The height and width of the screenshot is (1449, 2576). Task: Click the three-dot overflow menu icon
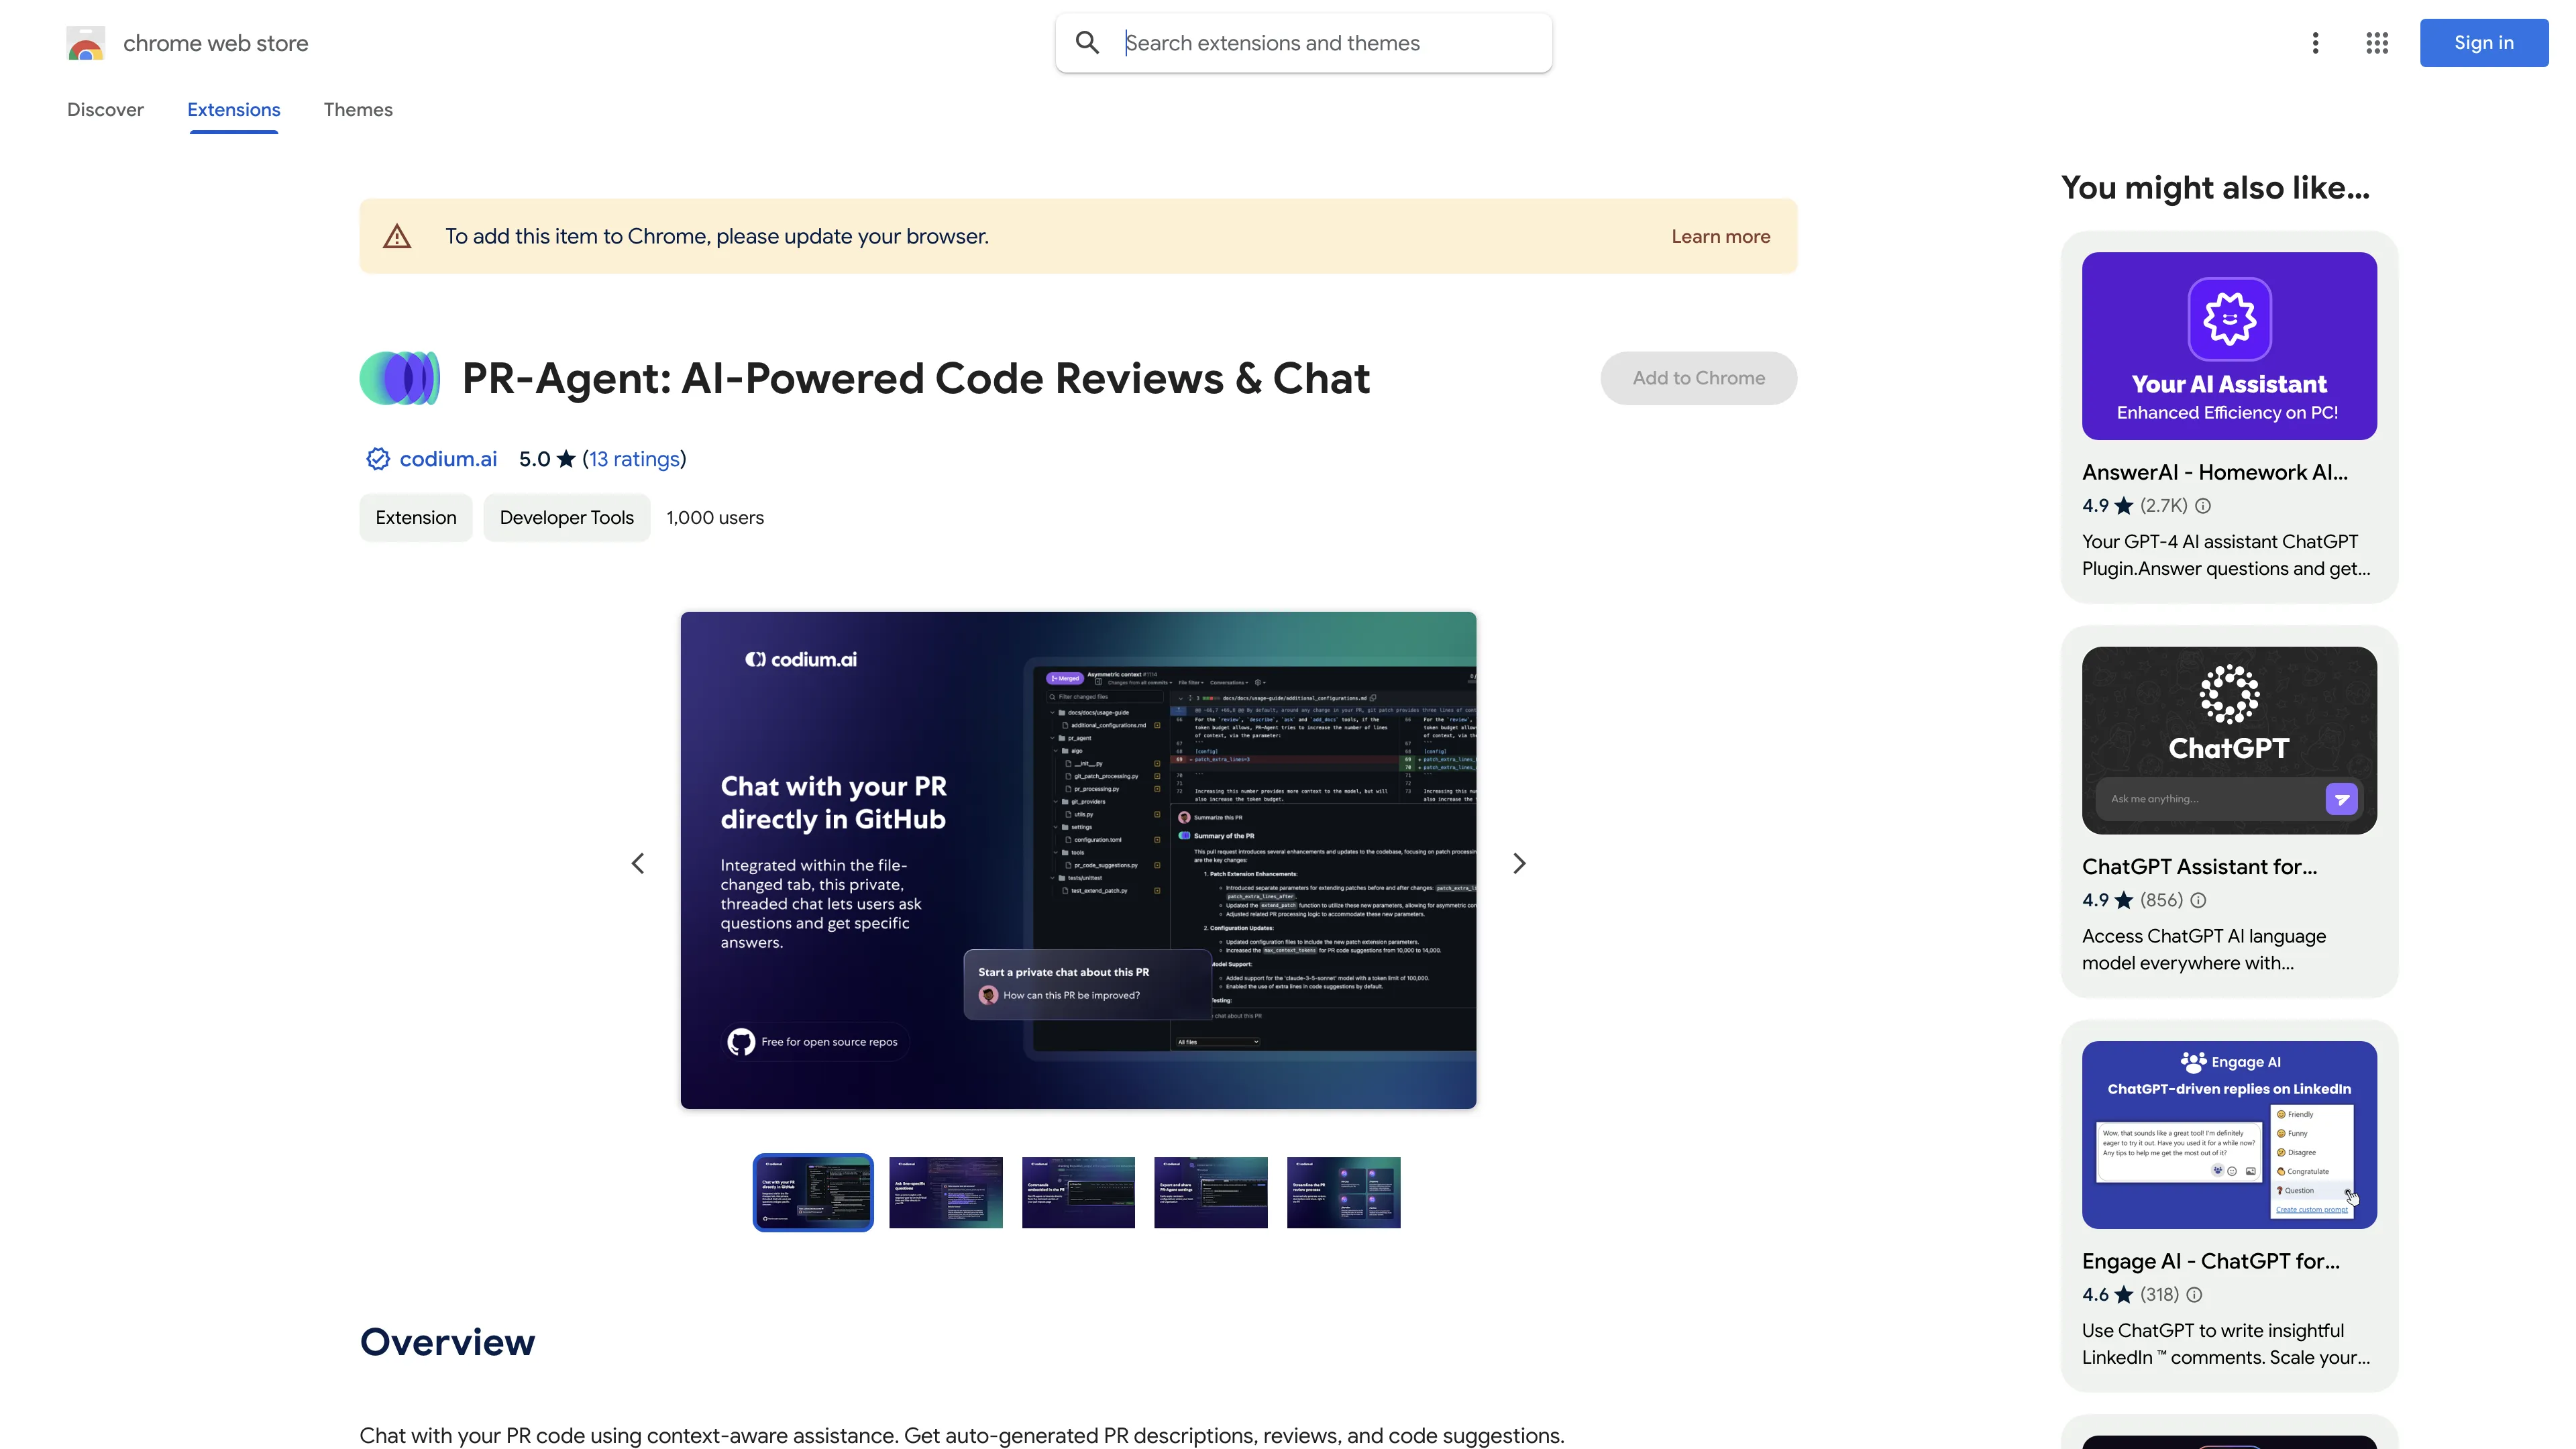pos(2314,42)
